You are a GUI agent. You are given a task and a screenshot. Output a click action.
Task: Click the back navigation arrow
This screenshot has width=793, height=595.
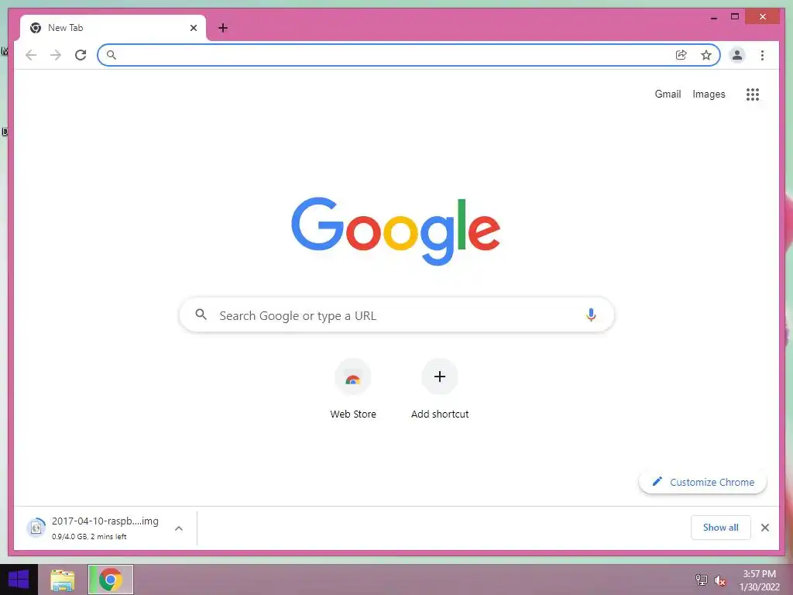pos(31,55)
